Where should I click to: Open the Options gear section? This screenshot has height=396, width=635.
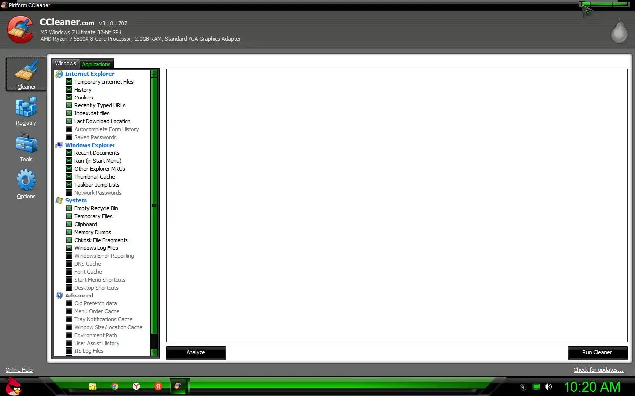click(26, 184)
